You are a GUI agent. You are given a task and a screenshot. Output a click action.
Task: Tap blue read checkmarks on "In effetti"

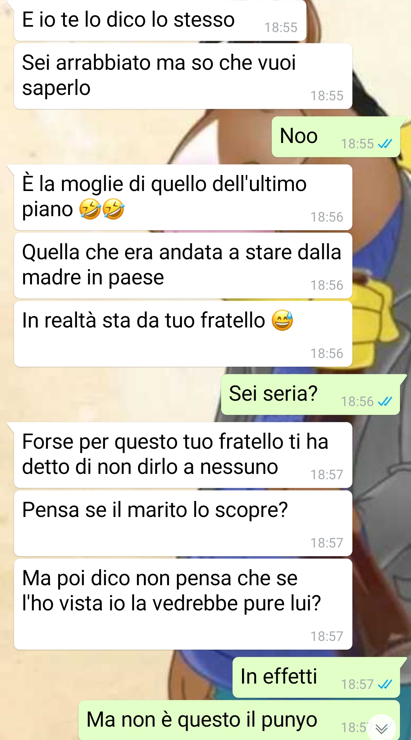[x=385, y=684]
